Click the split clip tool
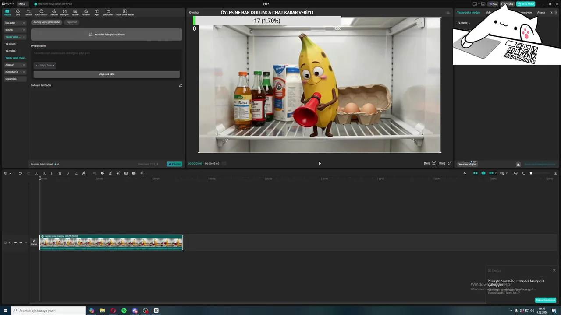Viewport: 561px width, 315px height. click(36, 173)
